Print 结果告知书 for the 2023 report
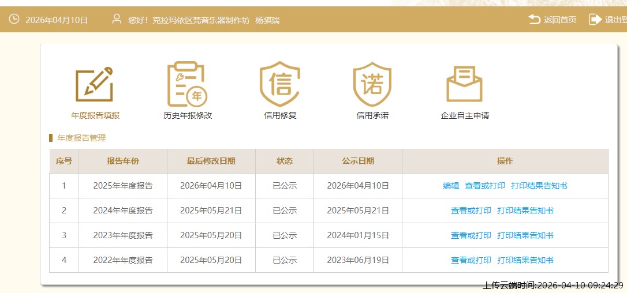This screenshot has width=627, height=293. click(x=525, y=235)
